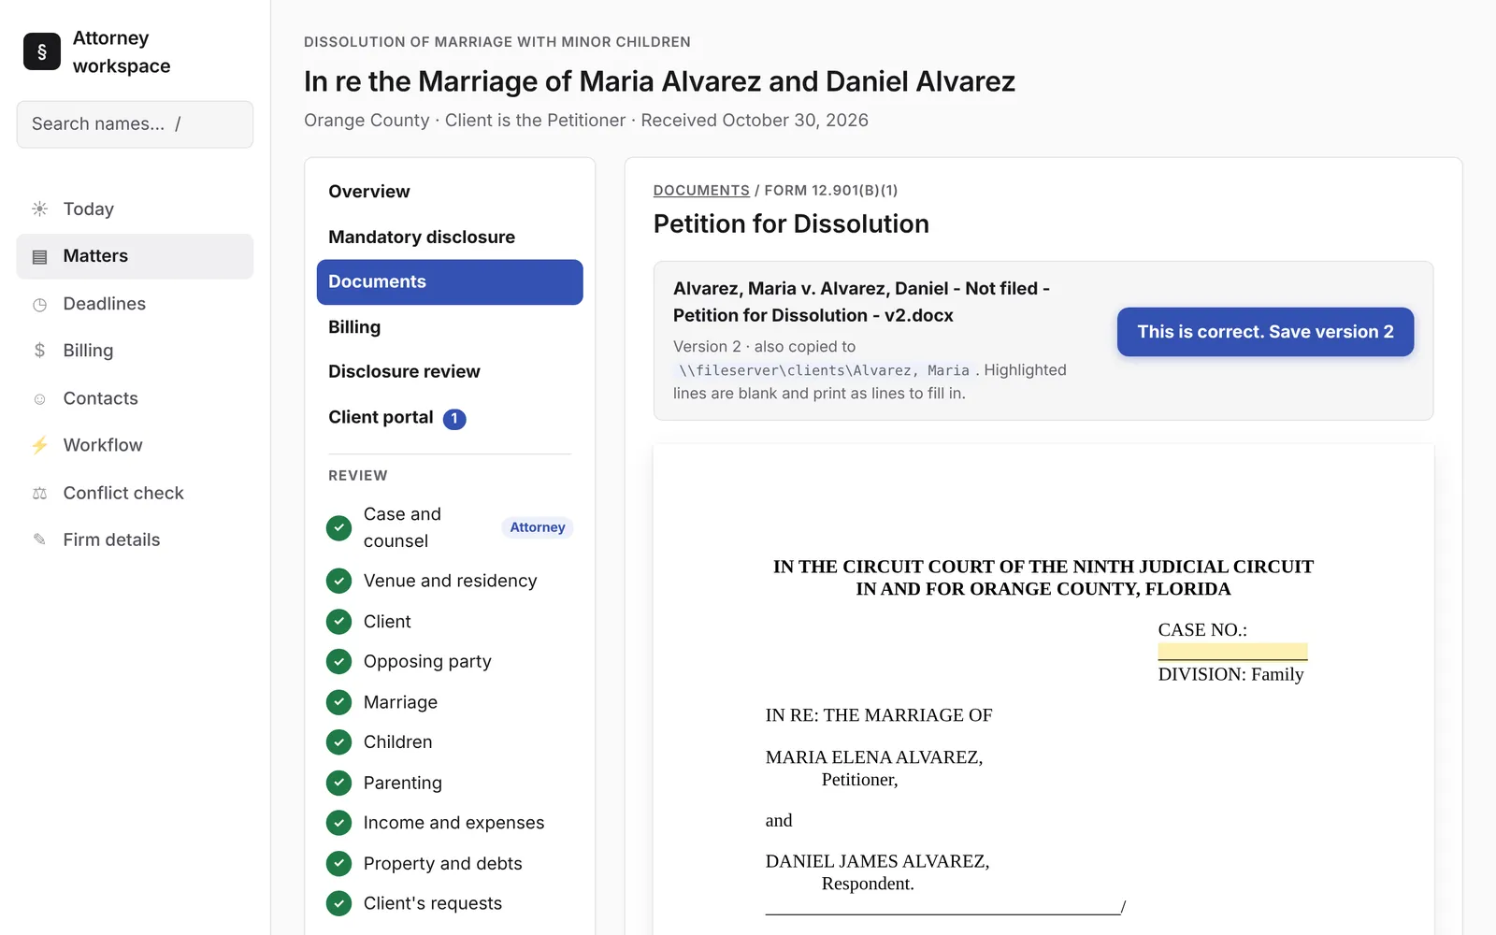Open the matter Billing tab

(x=450, y=327)
